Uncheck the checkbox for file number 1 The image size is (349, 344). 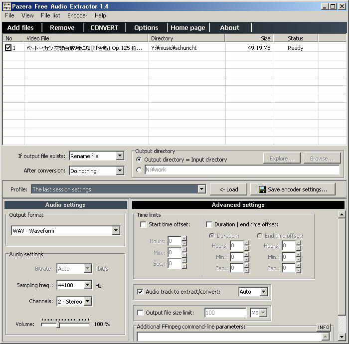coord(8,48)
